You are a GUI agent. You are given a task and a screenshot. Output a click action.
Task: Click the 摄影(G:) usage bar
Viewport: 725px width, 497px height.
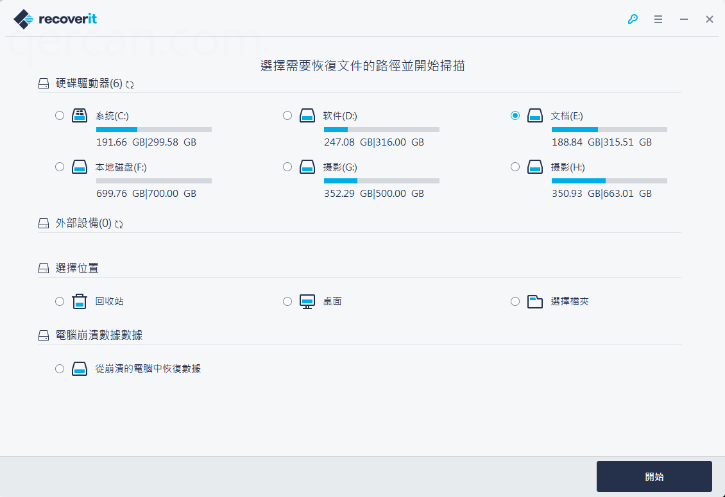point(382,181)
